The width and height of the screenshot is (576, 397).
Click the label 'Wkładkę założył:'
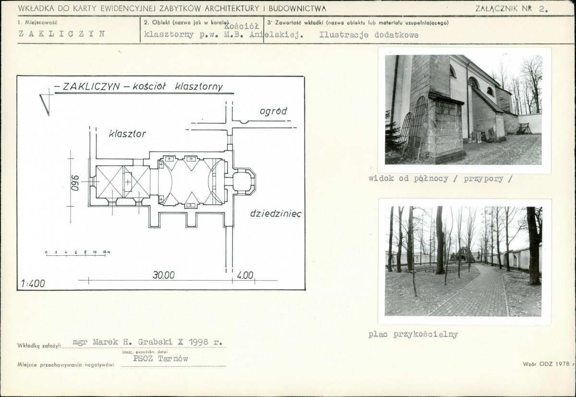click(39, 346)
